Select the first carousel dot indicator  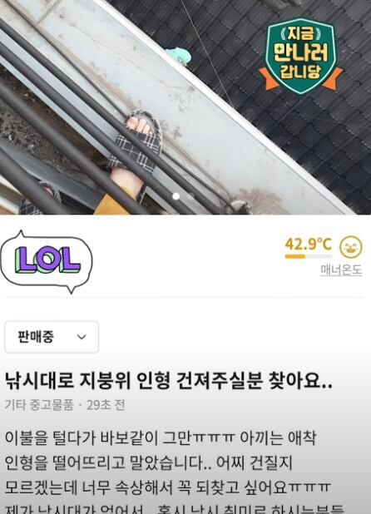pyautogui.click(x=176, y=196)
